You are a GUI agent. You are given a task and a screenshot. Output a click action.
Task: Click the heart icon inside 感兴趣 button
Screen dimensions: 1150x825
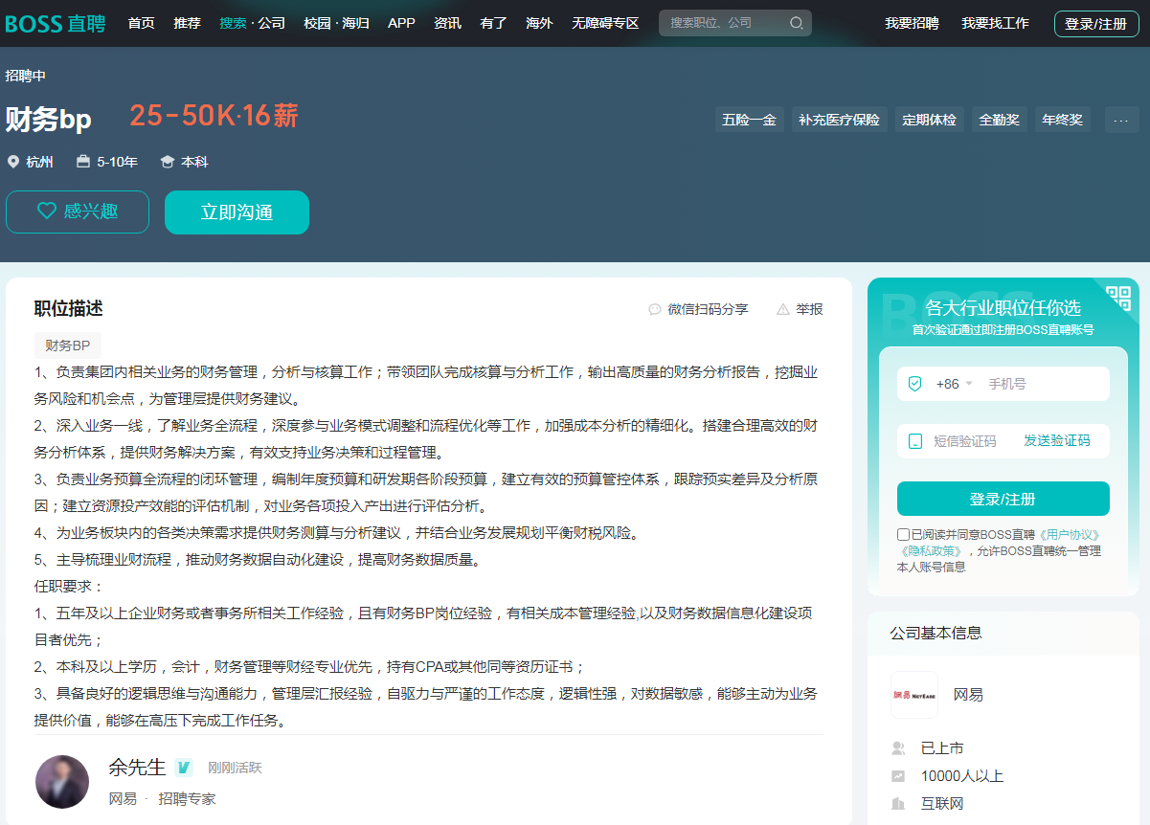point(45,212)
